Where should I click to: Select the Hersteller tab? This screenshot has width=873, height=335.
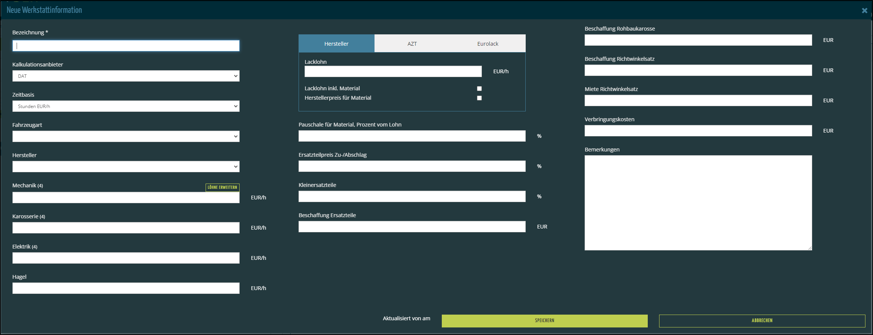click(336, 44)
